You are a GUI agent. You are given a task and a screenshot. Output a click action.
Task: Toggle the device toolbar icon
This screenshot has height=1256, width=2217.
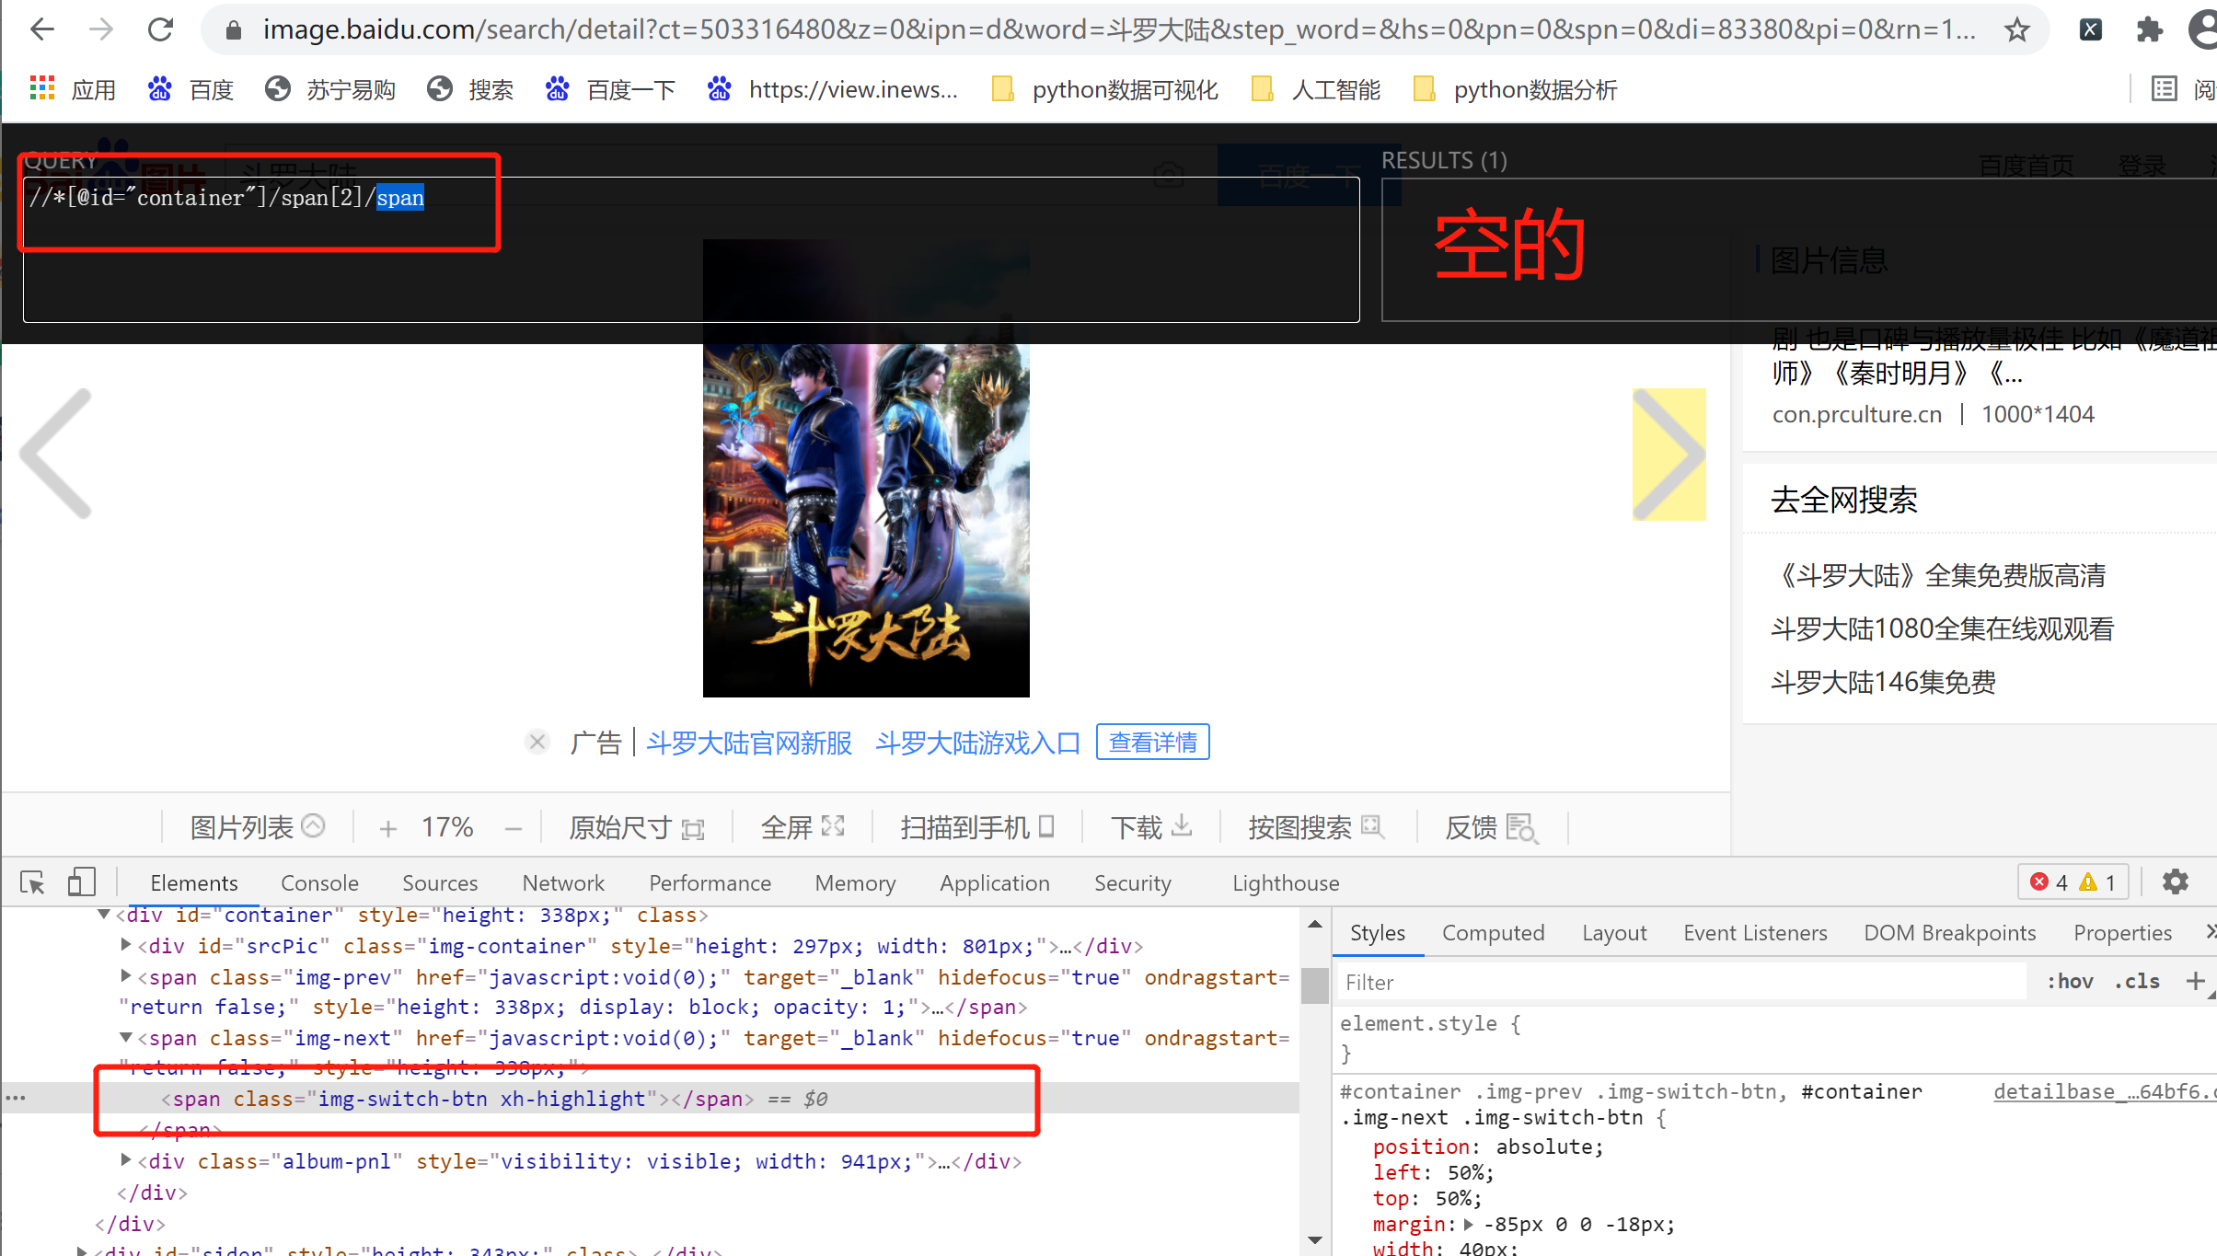tap(81, 882)
